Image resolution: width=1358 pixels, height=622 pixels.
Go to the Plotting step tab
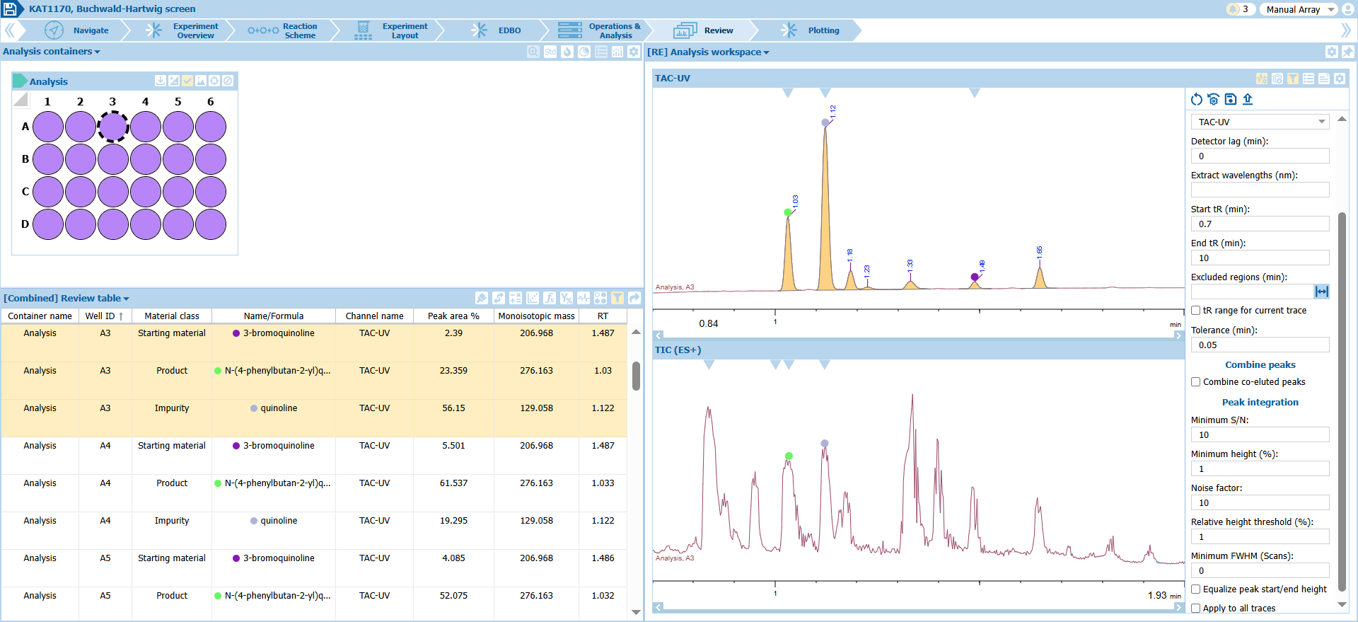click(823, 30)
